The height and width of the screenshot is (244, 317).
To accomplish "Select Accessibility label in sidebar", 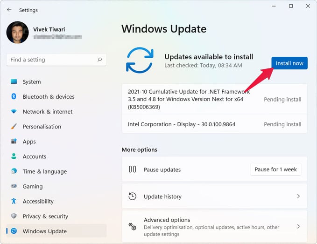I will pyautogui.click(x=38, y=201).
